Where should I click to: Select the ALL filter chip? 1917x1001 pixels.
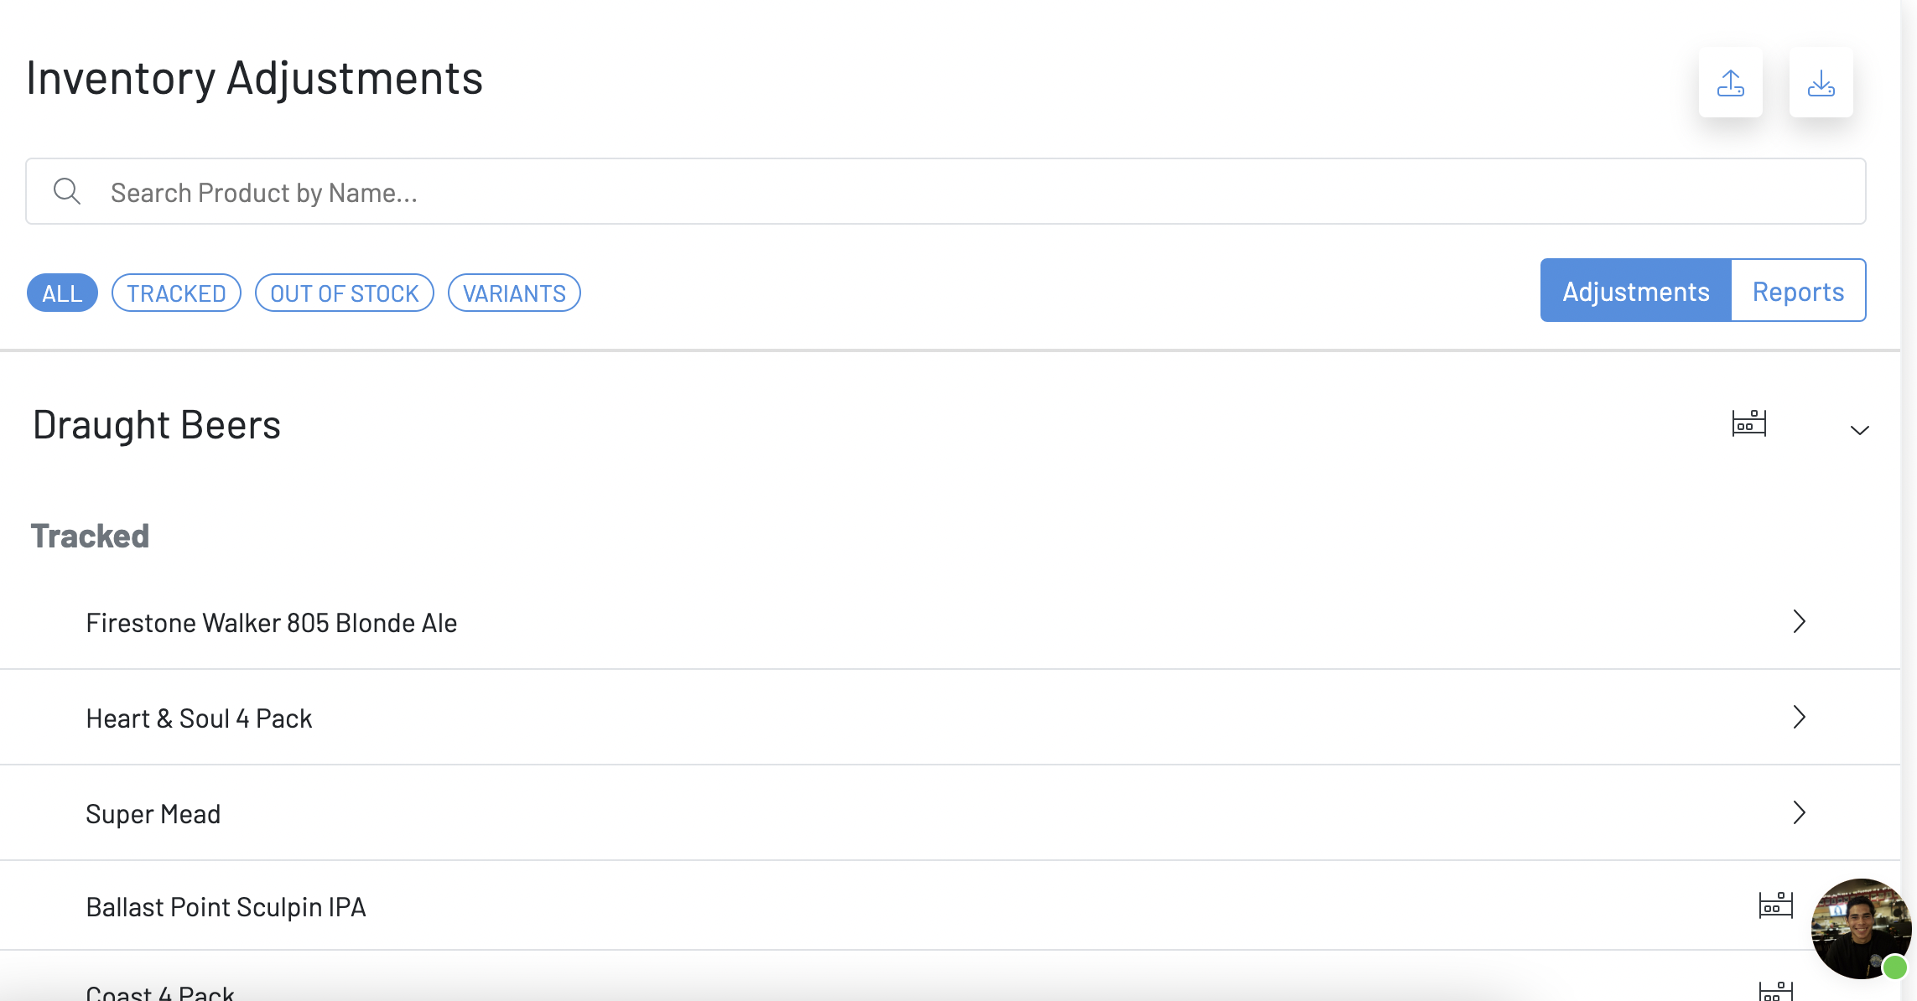point(62,293)
